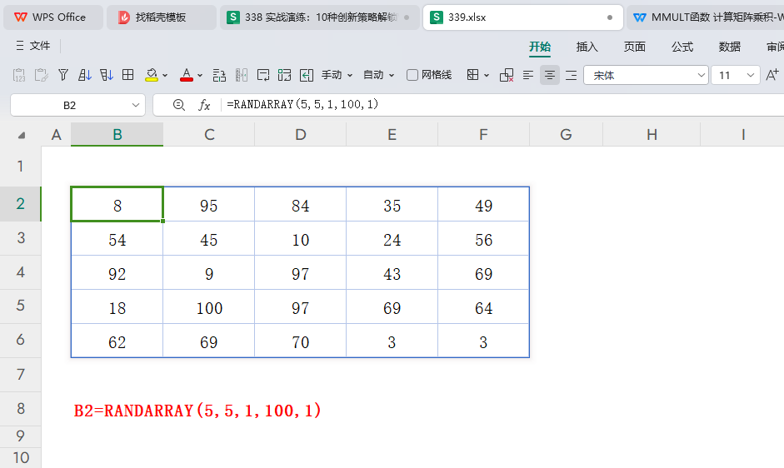Open the WPS Office home tab

53,17
